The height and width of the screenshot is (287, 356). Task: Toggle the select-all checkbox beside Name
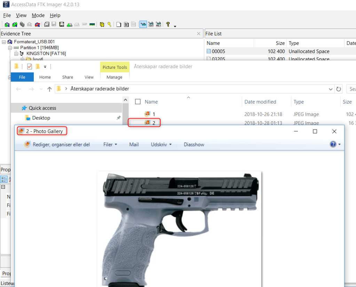tap(138, 102)
